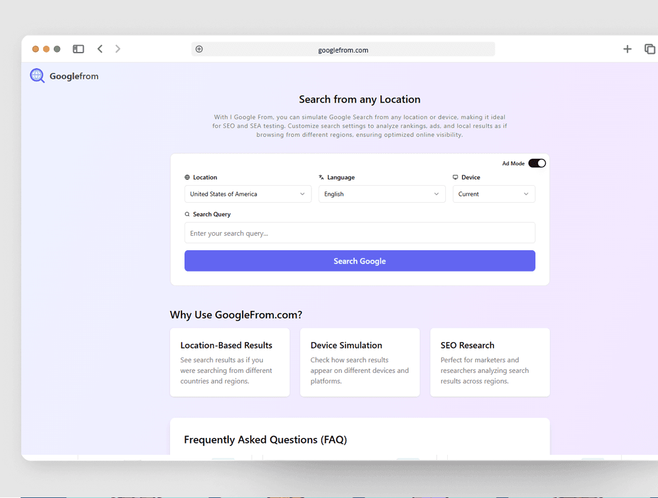658x498 pixels.
Task: Open the Device dropdown set to Current
Action: point(493,194)
